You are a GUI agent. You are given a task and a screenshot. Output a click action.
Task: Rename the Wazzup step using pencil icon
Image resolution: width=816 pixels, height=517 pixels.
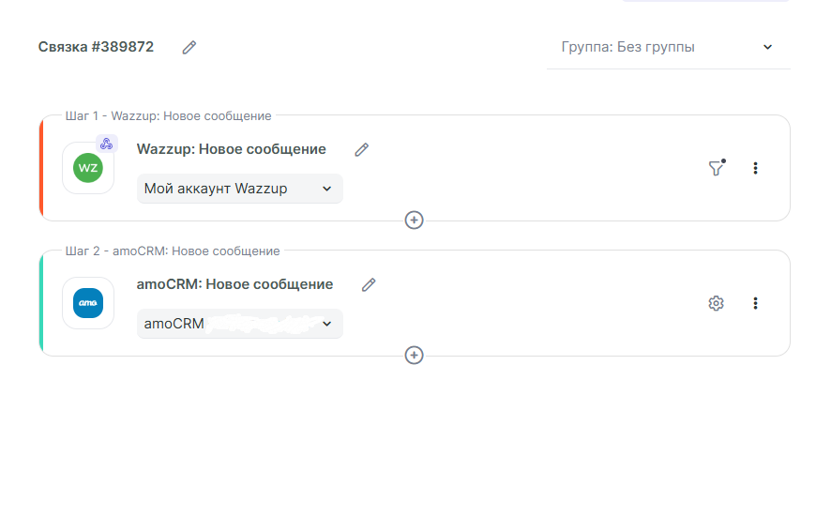click(x=362, y=149)
